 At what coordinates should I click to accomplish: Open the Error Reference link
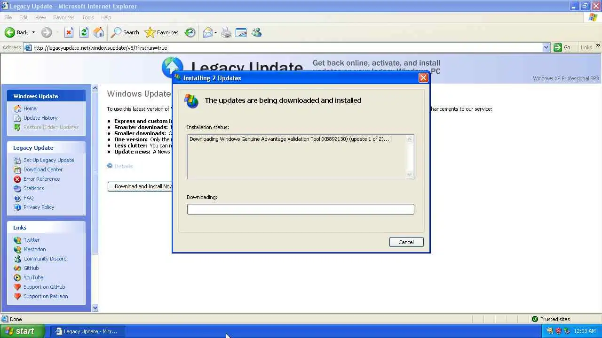pos(41,179)
